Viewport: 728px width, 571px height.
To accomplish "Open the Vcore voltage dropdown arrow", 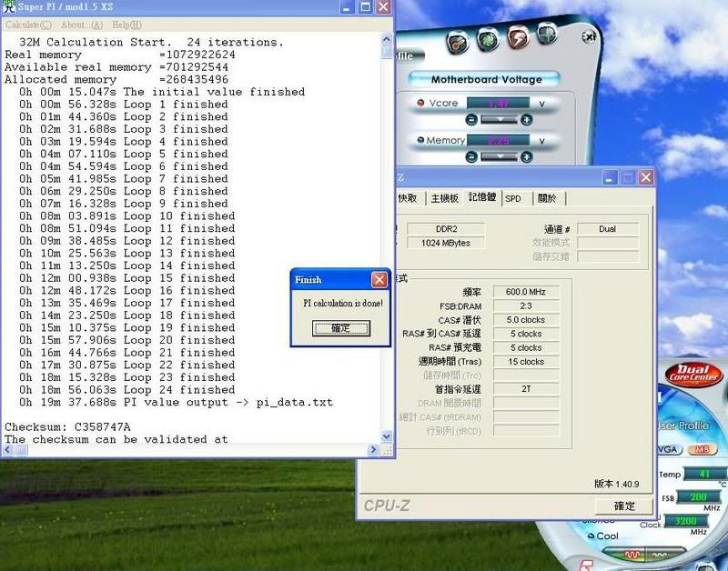I will (x=499, y=120).
